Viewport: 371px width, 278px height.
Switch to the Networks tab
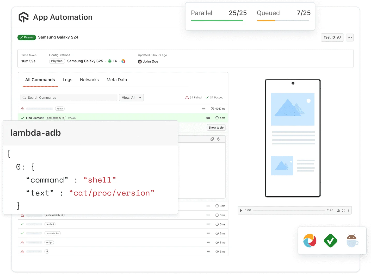[x=89, y=80]
